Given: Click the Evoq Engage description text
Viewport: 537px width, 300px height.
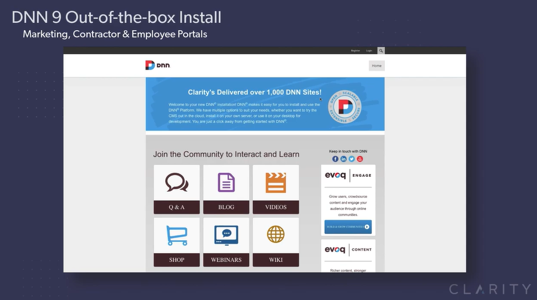Looking at the screenshot, I should 348,206.
